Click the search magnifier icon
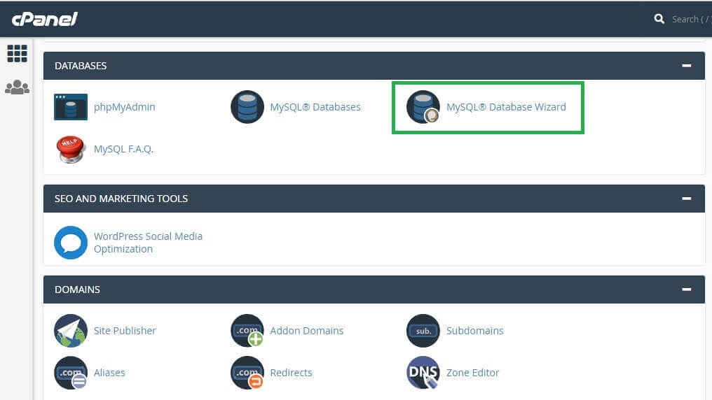This screenshot has width=712, height=400. point(659,19)
